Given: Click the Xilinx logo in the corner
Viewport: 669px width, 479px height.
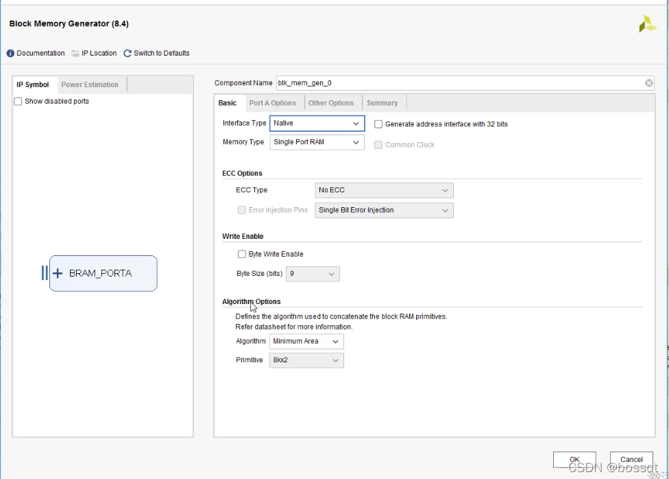Looking at the screenshot, I should (x=647, y=24).
